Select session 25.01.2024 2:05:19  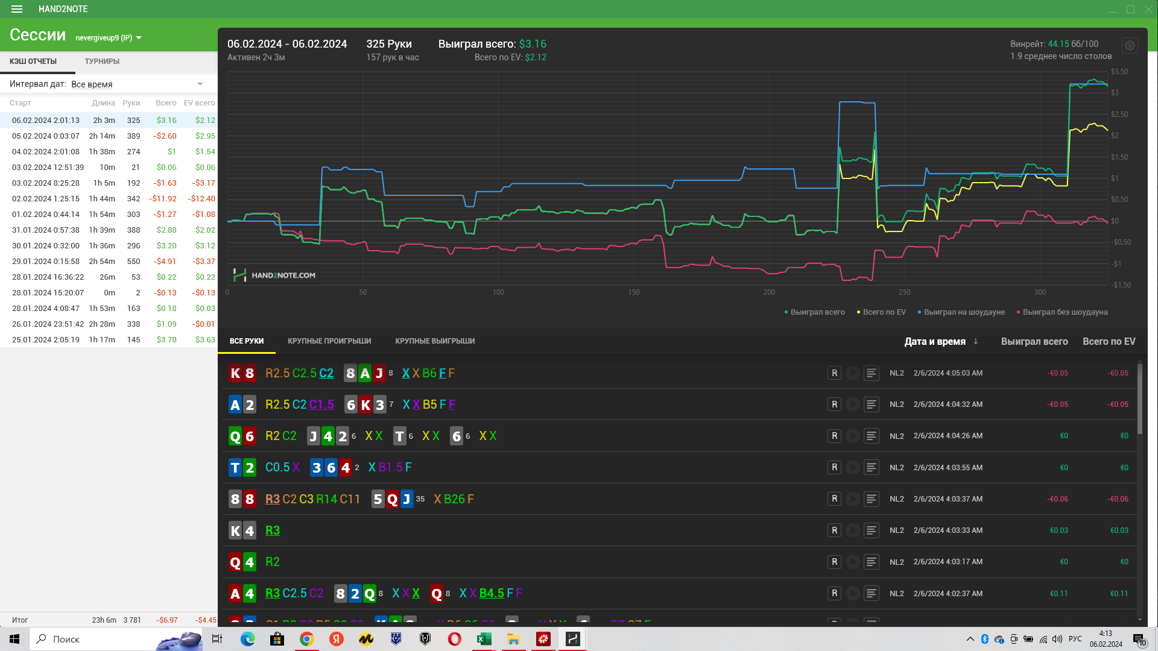(x=109, y=339)
